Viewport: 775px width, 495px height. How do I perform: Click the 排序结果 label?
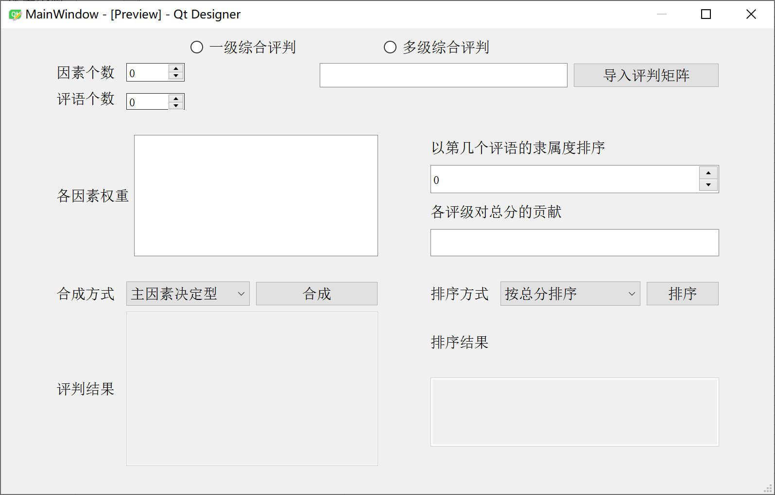[460, 342]
